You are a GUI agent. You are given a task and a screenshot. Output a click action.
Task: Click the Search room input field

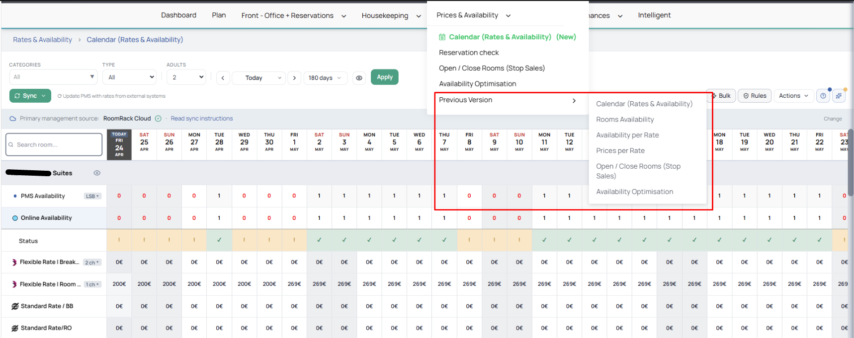[54, 145]
